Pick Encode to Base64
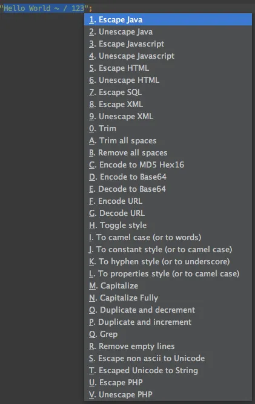255x404 pixels. coord(168,177)
